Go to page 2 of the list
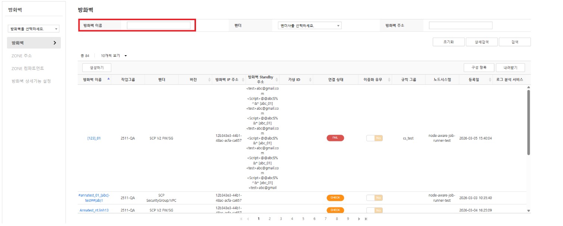Screen dimensions: 563x226 click(x=270, y=219)
